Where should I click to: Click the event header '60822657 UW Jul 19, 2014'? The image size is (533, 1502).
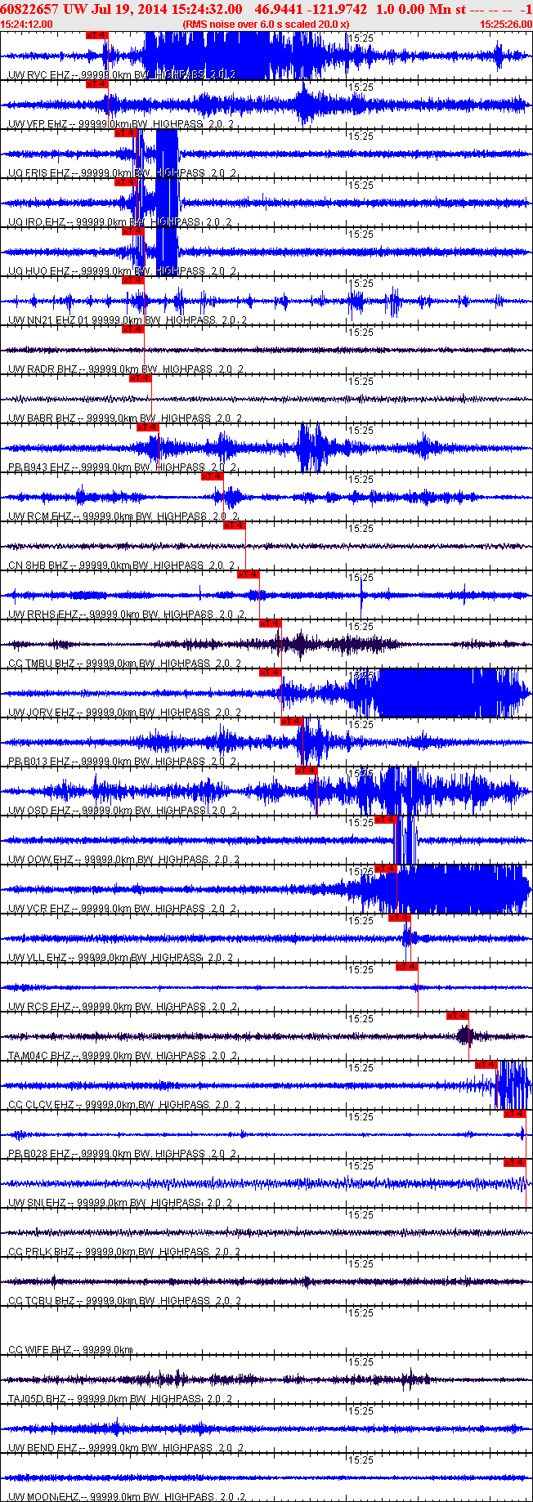(x=83, y=9)
